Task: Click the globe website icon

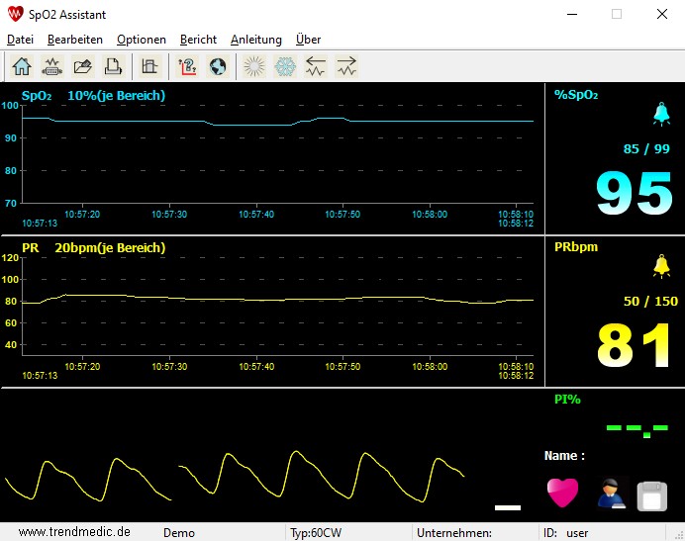Action: point(218,67)
